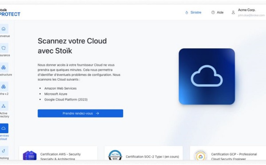Open the Assurance shield sidebar icon
This screenshot has width=266, height=165.
click(4, 48)
